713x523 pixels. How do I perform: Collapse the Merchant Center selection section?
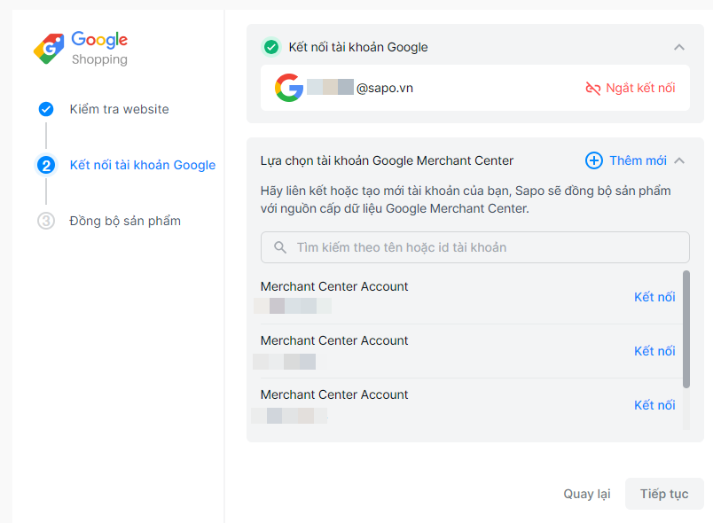(679, 160)
